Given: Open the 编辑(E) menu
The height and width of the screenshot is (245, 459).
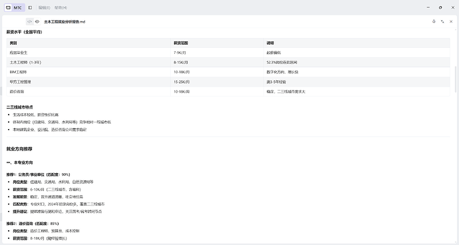Looking at the screenshot, I should [x=44, y=7].
